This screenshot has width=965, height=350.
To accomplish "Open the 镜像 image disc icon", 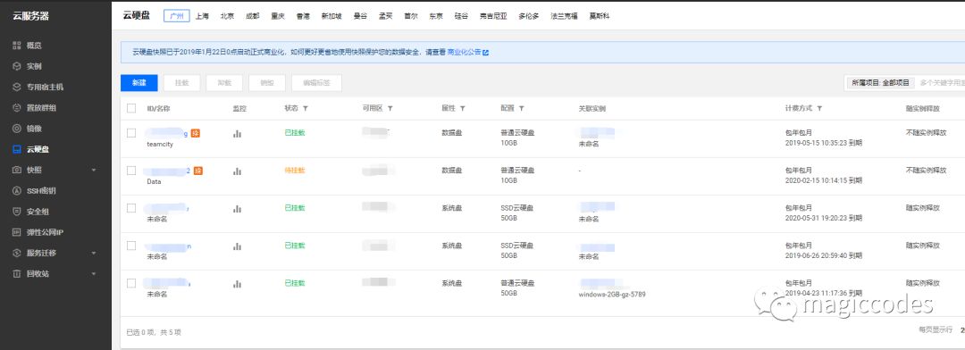I will point(17,129).
